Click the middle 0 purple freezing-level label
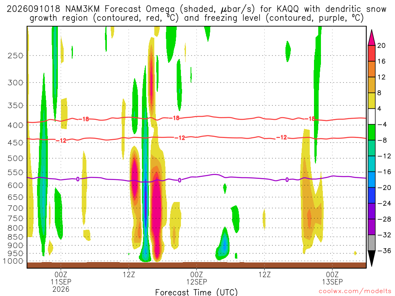This screenshot has width=395, height=296. coord(180,180)
